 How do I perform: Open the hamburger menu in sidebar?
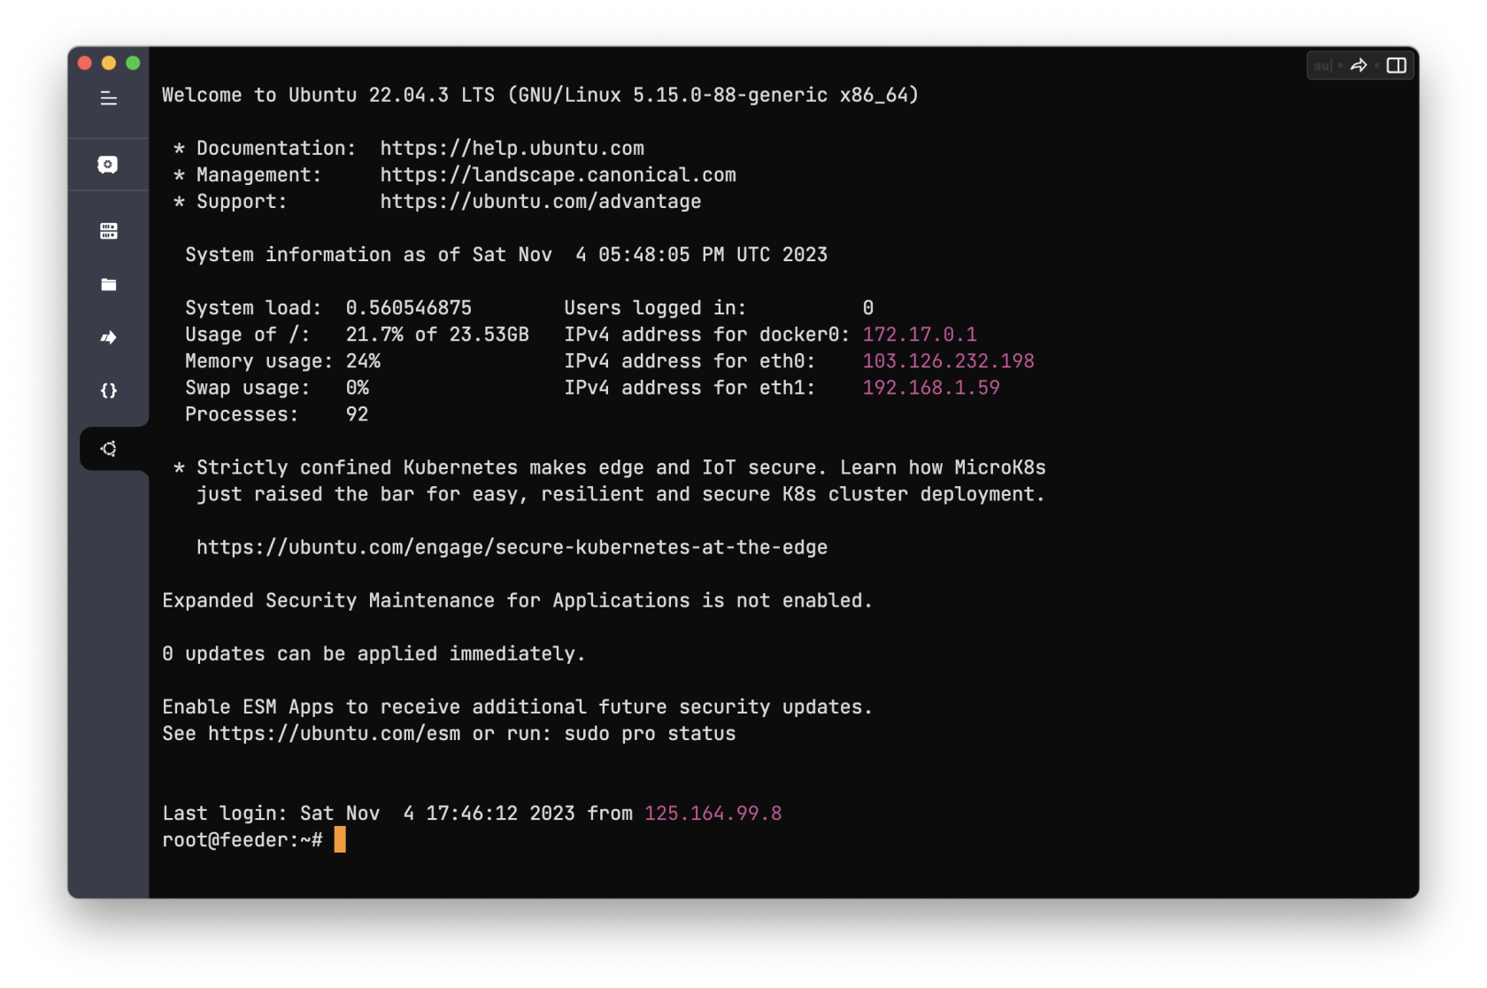pos(109,98)
